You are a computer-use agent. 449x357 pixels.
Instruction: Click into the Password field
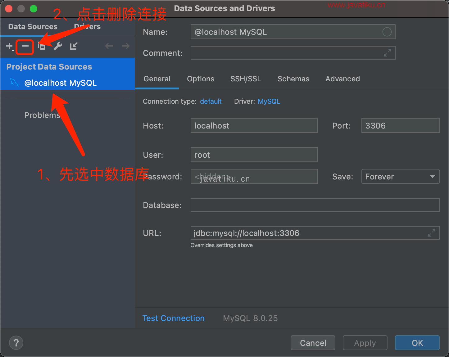coord(254,176)
